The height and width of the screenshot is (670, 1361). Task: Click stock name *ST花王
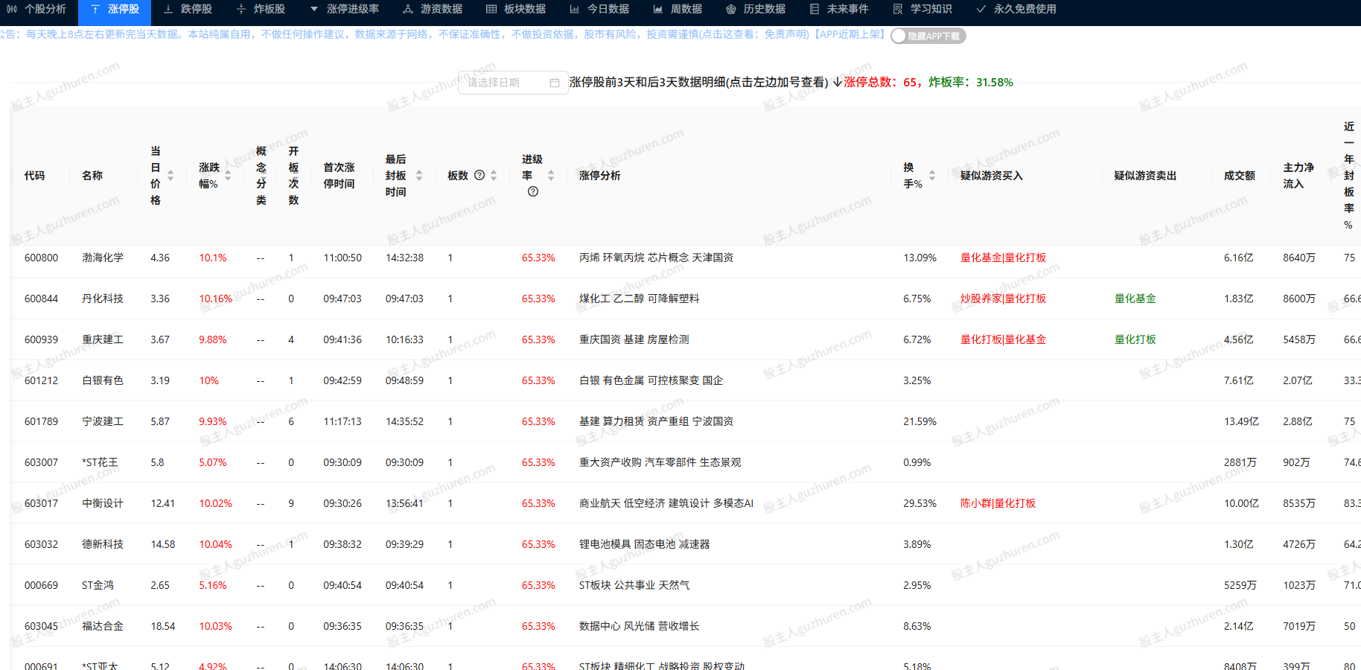coord(101,462)
